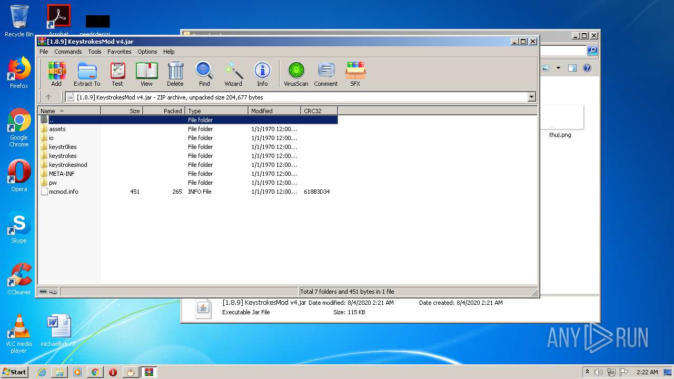This screenshot has width=674, height=379.
Task: Click the volume icon in system tray
Action: (599, 372)
